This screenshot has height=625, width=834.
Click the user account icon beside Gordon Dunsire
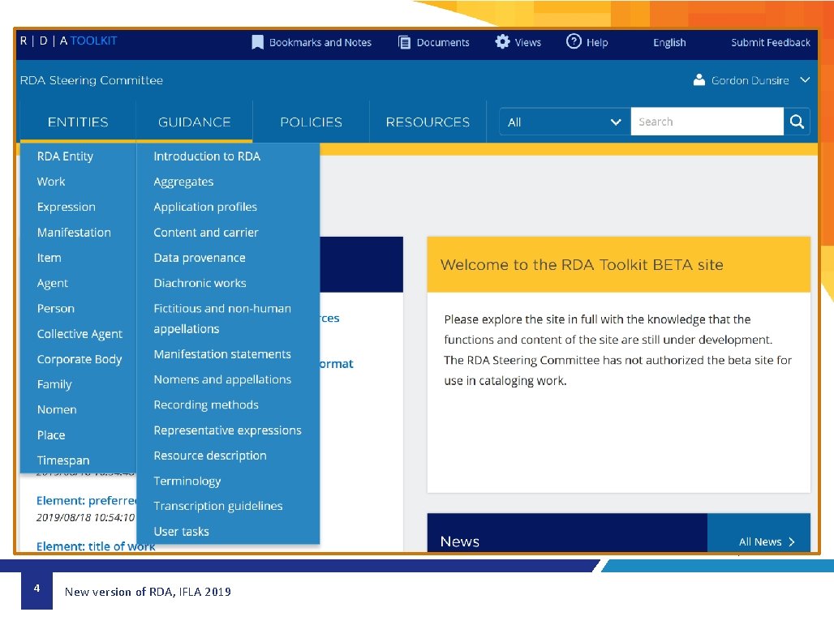click(699, 80)
